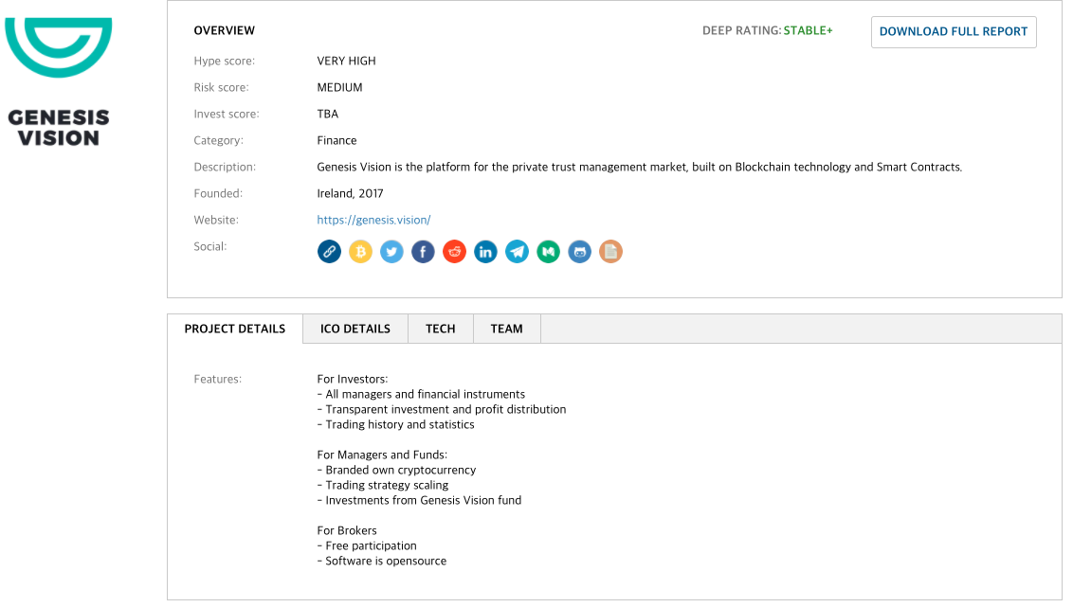The height and width of the screenshot is (607, 1073).
Task: Open the Team tab
Action: point(507,329)
